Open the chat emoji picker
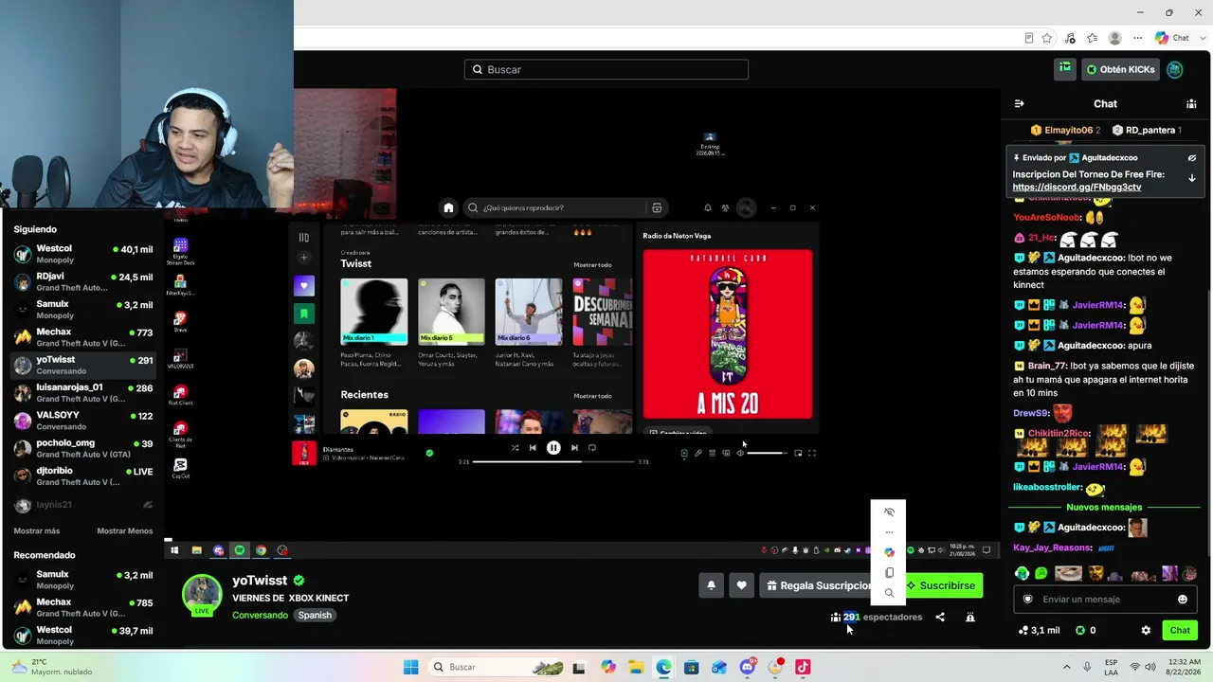The height and width of the screenshot is (682, 1213). tap(1183, 600)
